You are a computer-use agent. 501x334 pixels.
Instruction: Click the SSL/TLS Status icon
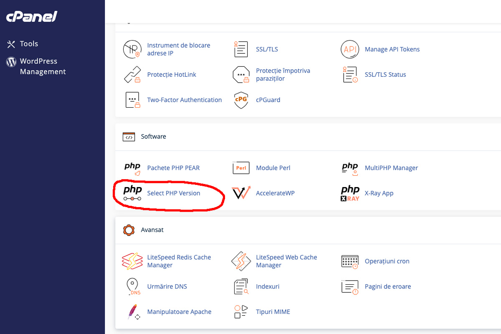tap(350, 75)
